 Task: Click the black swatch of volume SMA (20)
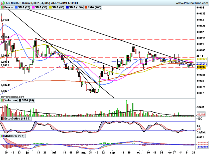pyautogui.click(x=20, y=100)
